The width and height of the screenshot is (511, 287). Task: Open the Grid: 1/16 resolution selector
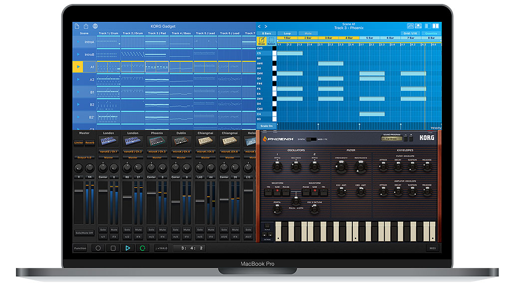click(x=410, y=33)
